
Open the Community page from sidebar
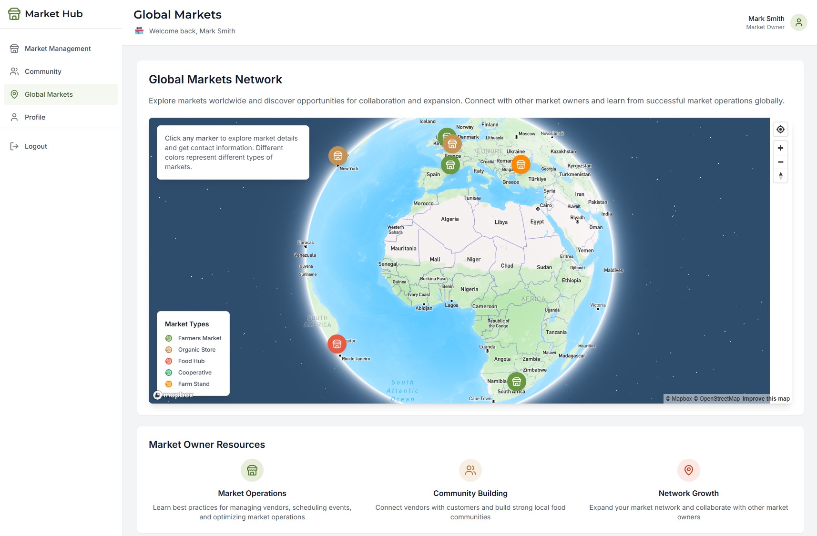pos(42,71)
